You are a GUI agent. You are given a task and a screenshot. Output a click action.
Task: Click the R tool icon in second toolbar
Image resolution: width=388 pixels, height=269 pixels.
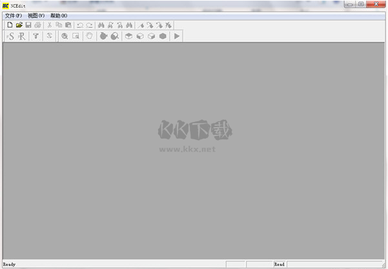tap(22, 36)
